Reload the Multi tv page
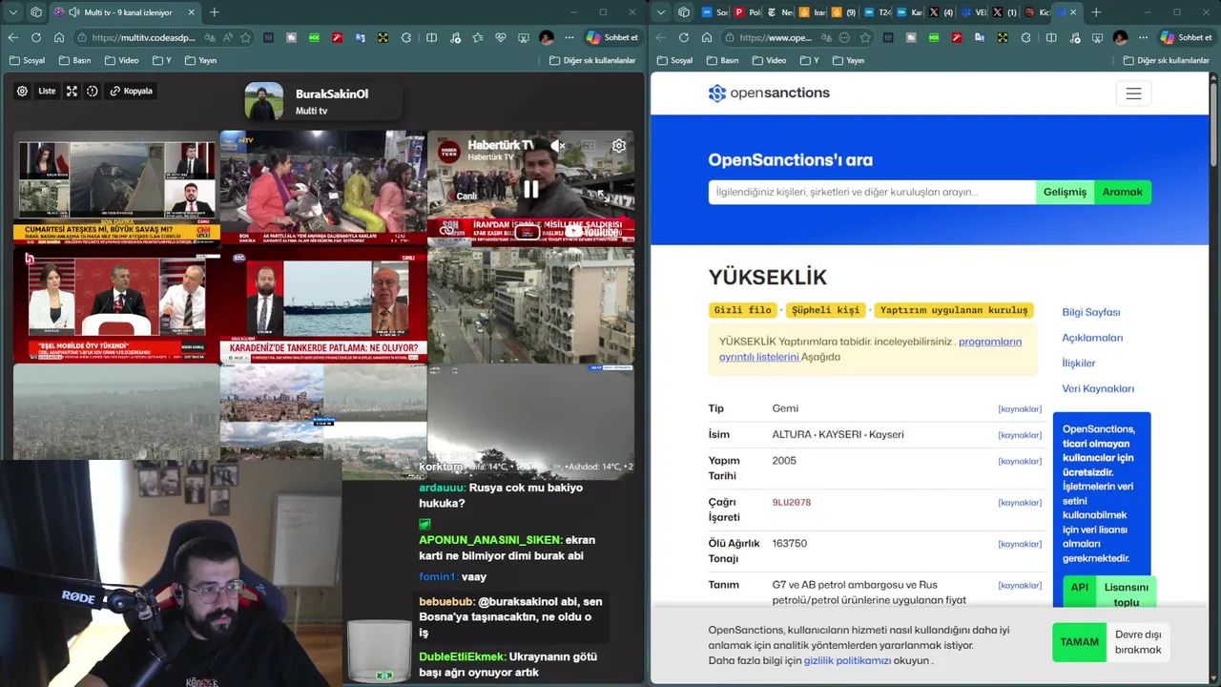 point(36,37)
